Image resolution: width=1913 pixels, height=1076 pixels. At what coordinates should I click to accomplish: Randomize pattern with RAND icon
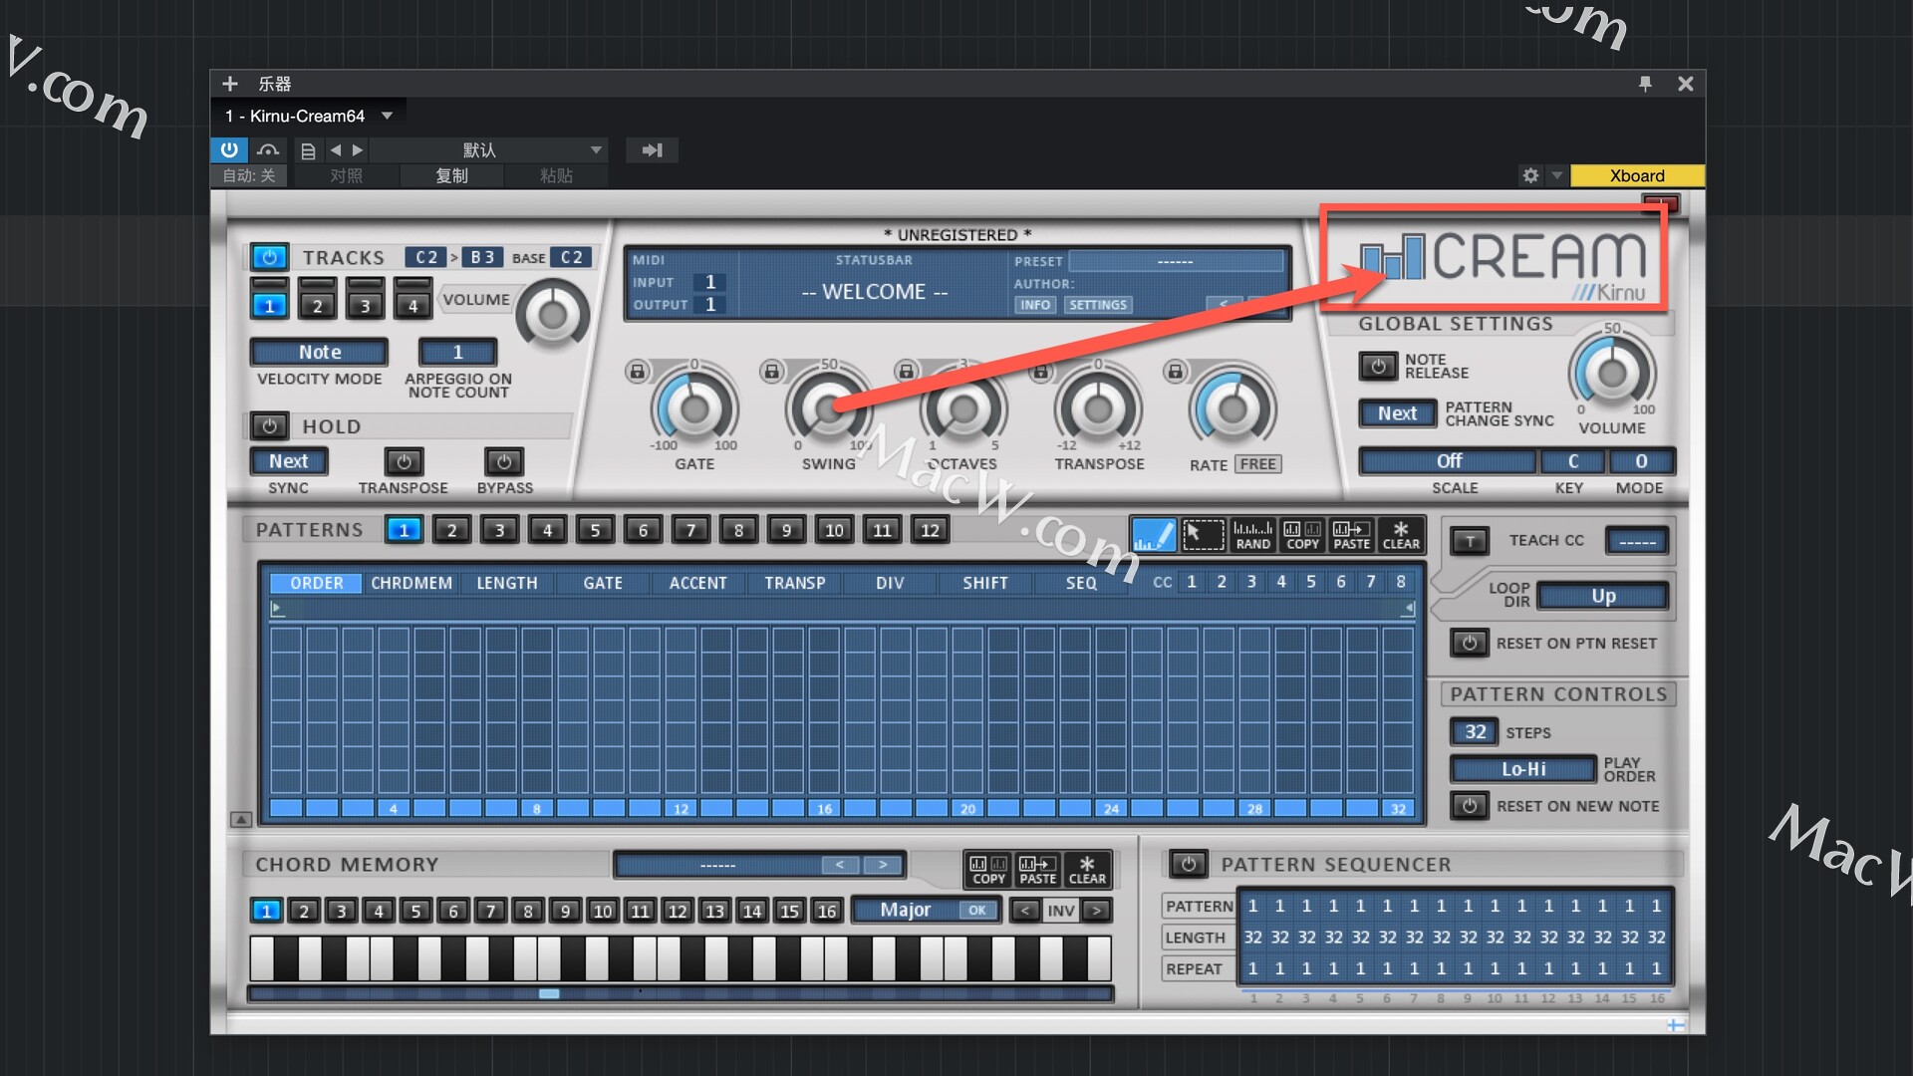click(1252, 535)
